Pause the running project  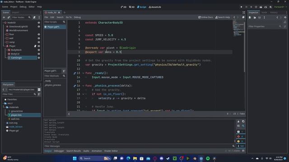tap(246, 7)
